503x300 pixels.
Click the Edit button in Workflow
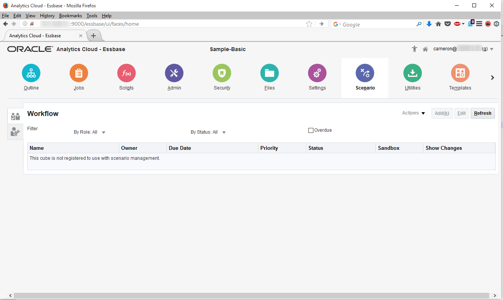[461, 113]
